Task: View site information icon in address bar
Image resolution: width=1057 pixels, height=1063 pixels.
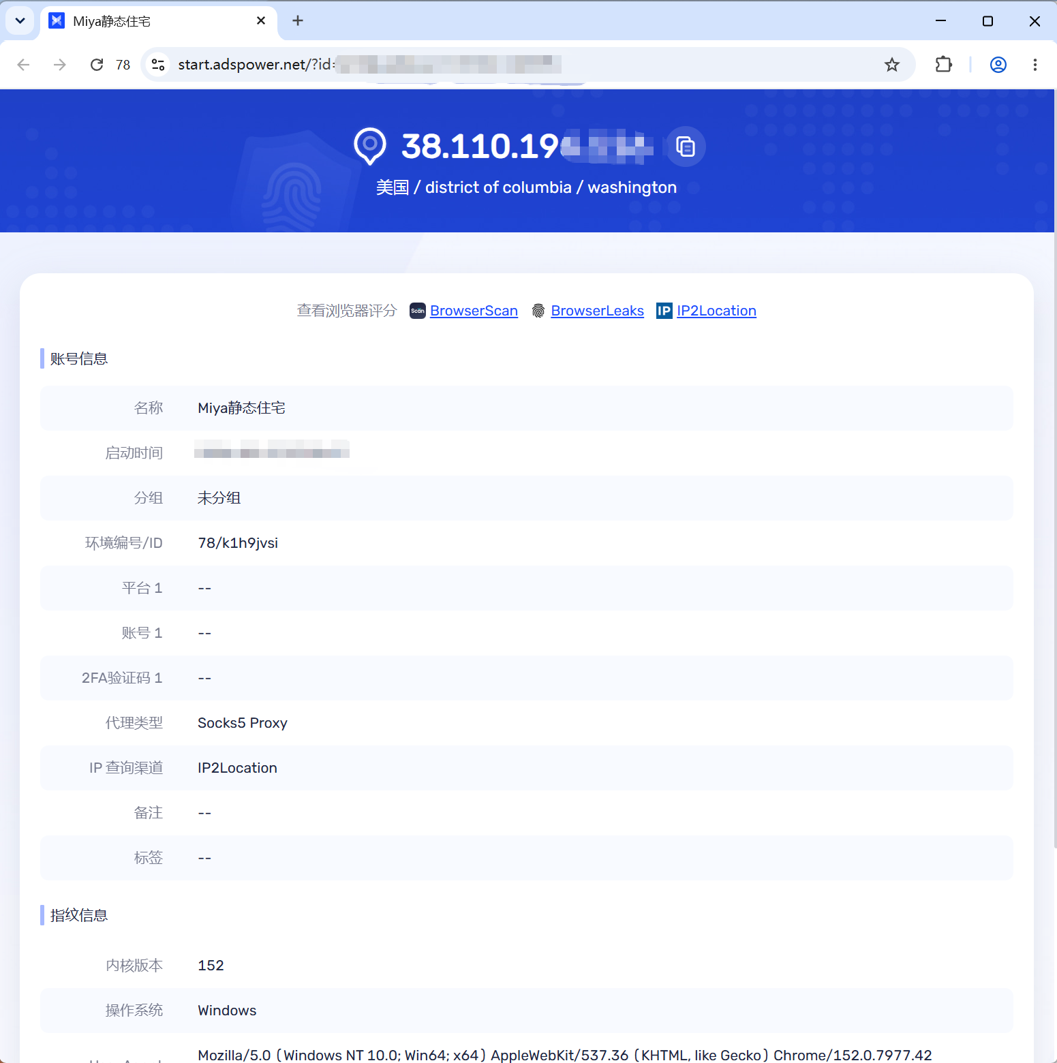Action: (158, 65)
